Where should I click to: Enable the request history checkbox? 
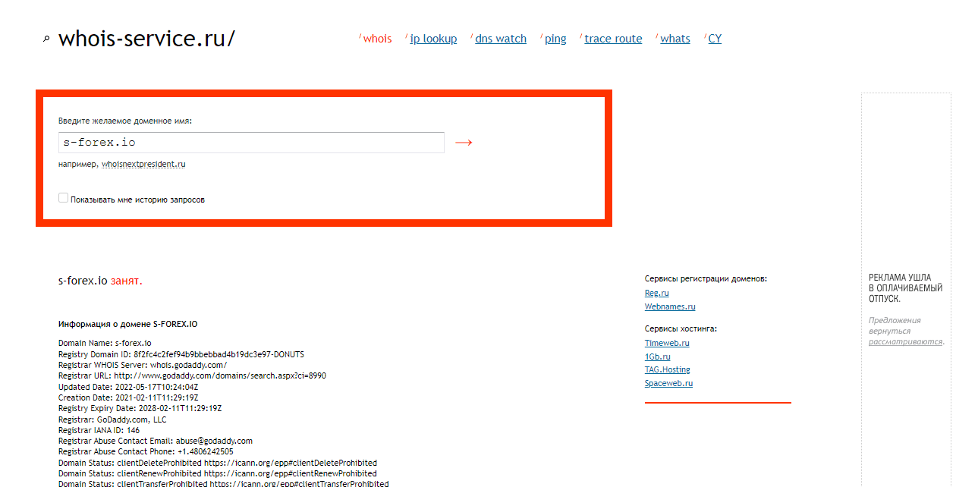tap(63, 198)
